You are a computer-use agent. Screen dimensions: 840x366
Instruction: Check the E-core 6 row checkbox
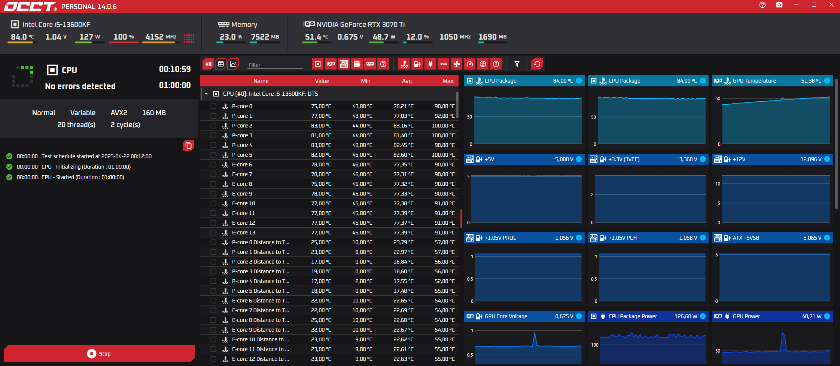click(213, 164)
